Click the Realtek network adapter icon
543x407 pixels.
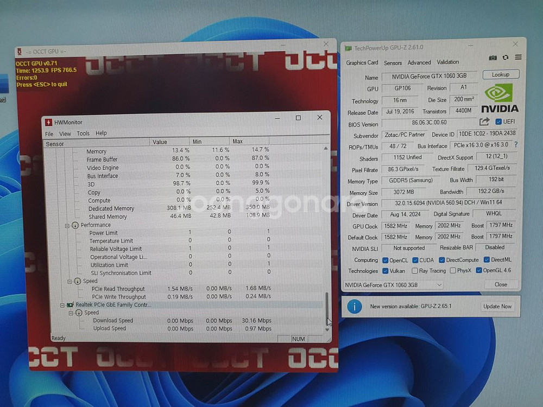click(x=70, y=305)
